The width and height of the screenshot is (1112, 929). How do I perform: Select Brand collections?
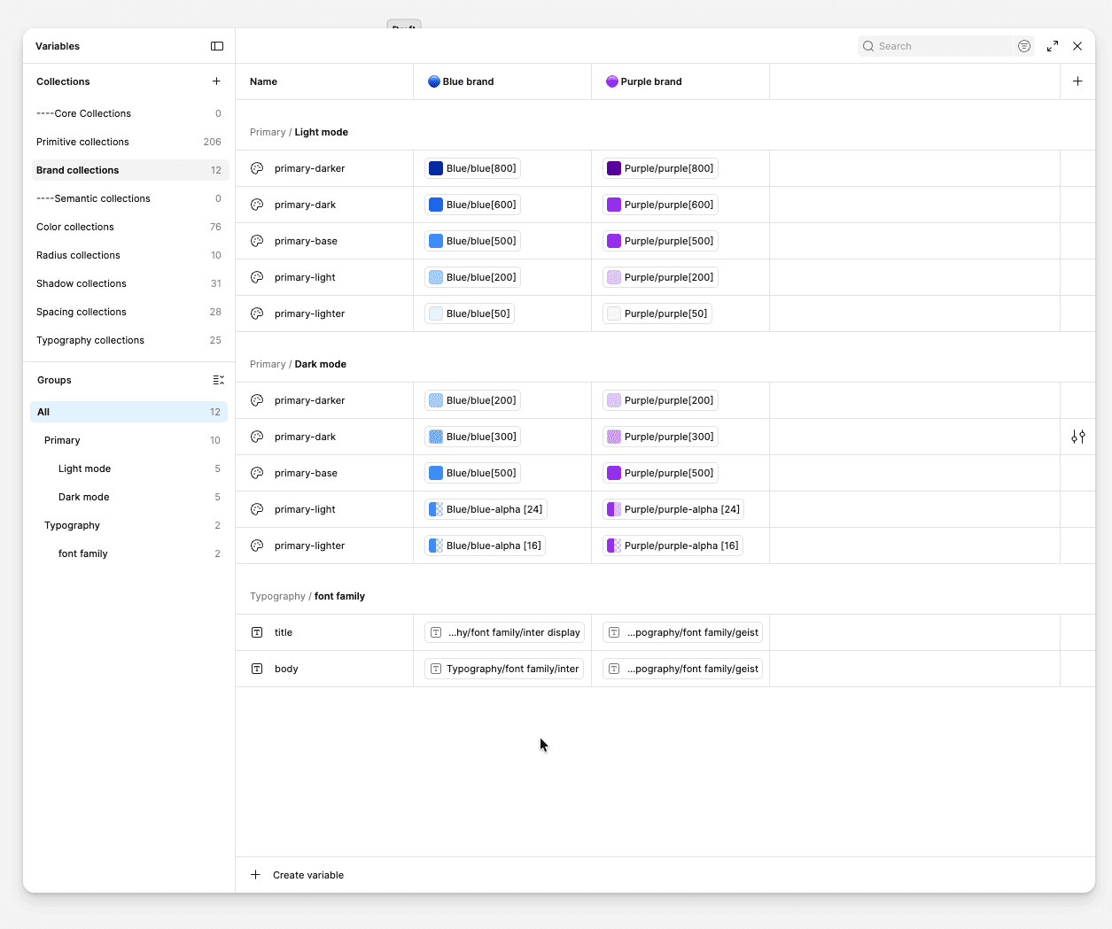pyautogui.click(x=129, y=170)
